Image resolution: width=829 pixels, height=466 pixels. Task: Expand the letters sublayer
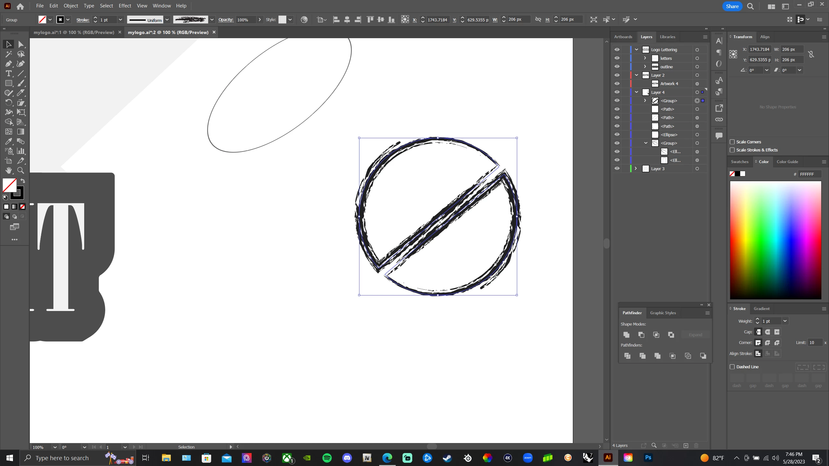tap(645, 58)
